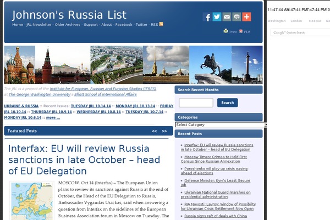Open the Select Category dropdown
The height and width of the screenshot is (220, 330).
(x=221, y=125)
